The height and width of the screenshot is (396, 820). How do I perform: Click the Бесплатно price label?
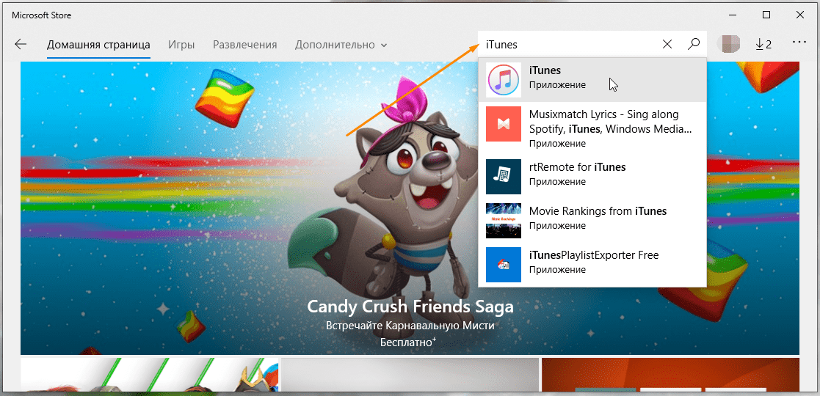408,342
